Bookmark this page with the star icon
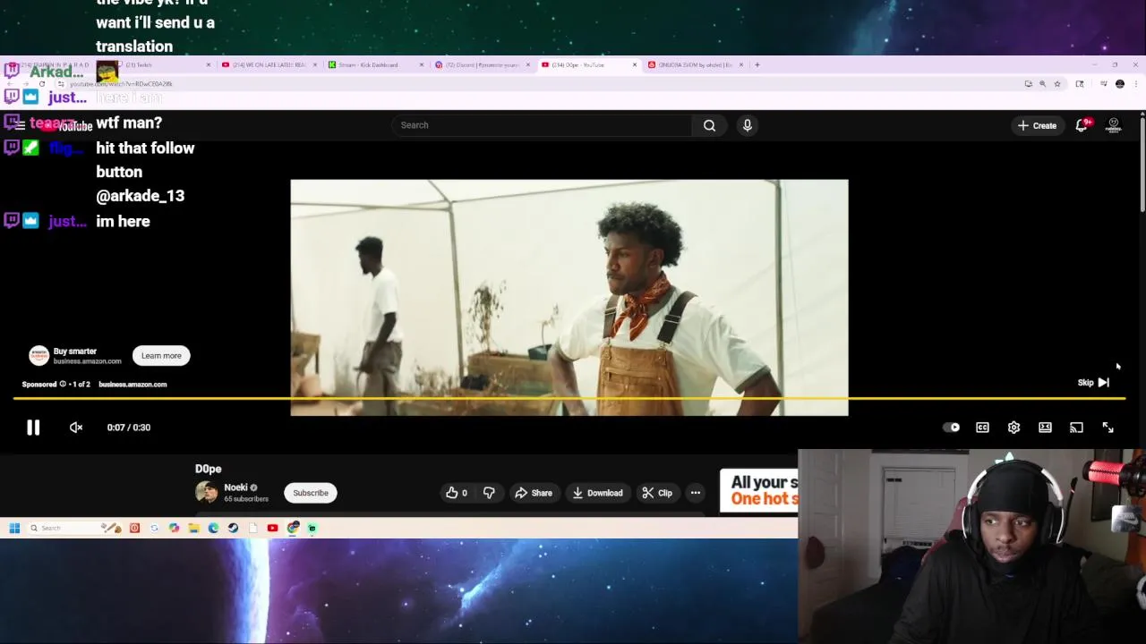Screen dimensions: 1146x644 pos(1056,84)
